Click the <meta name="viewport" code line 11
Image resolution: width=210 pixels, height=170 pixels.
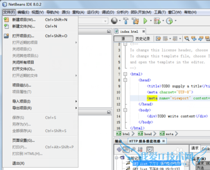170,98
